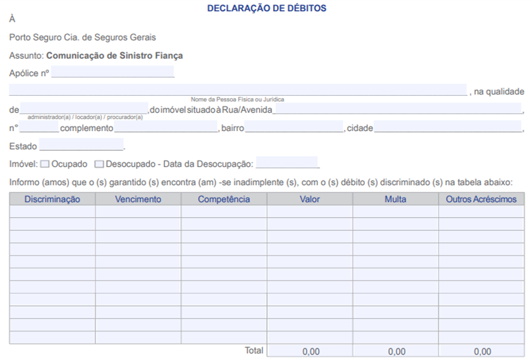531x361 pixels.
Task: Click first row cell under Competência
Action: tap(224, 211)
